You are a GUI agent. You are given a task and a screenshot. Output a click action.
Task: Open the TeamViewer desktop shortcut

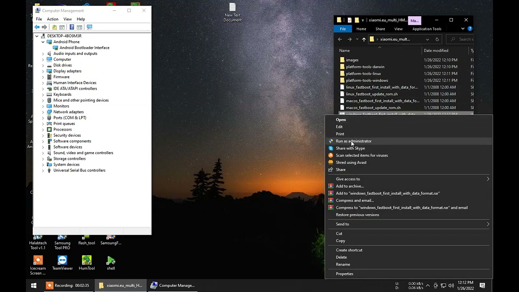click(62, 263)
